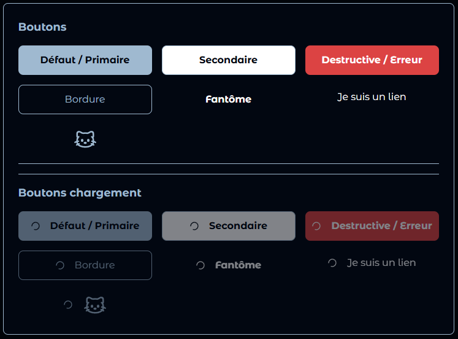Click the dimmed Bordure text in loading section

tap(94, 265)
